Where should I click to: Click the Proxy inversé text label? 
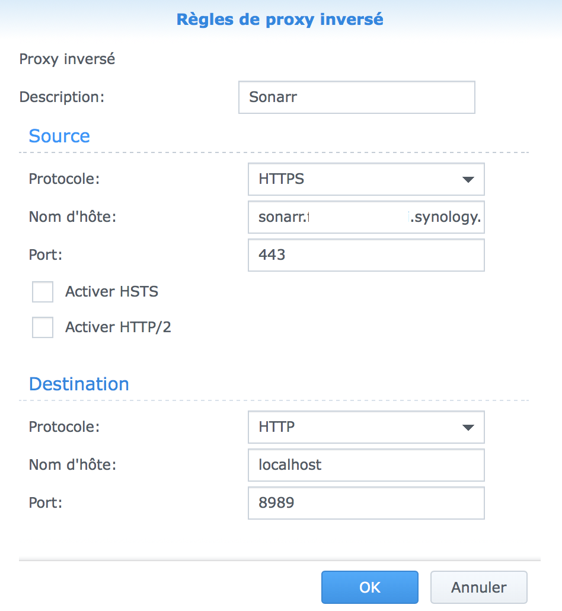[67, 59]
